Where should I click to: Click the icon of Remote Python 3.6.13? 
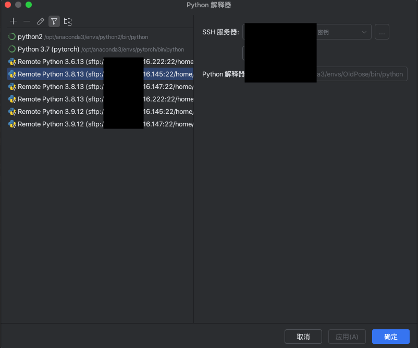[12, 62]
